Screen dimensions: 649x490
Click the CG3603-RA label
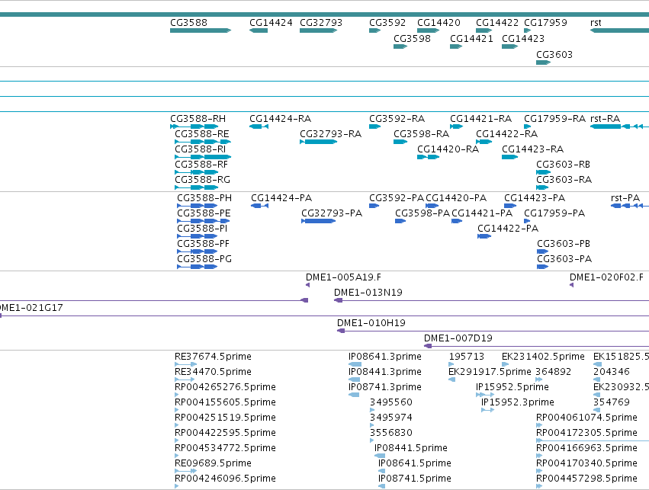coord(564,180)
